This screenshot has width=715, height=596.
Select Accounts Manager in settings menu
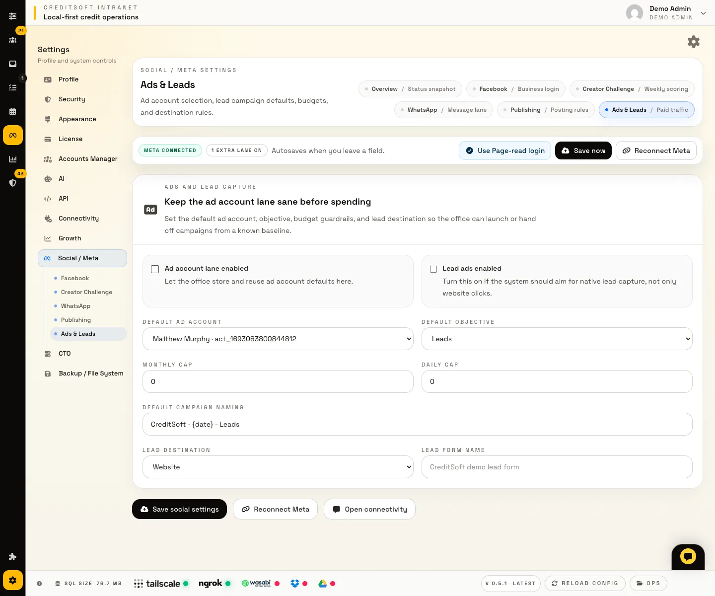88,159
